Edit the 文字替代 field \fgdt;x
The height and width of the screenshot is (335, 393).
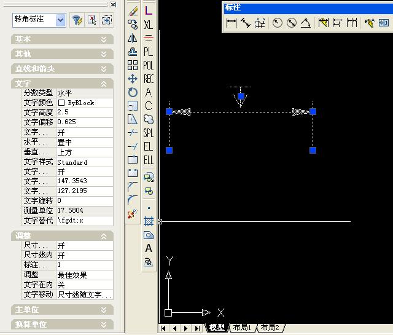coord(85,221)
